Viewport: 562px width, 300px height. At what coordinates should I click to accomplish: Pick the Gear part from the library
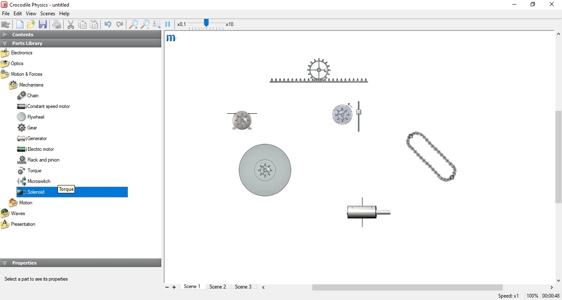tap(28, 128)
